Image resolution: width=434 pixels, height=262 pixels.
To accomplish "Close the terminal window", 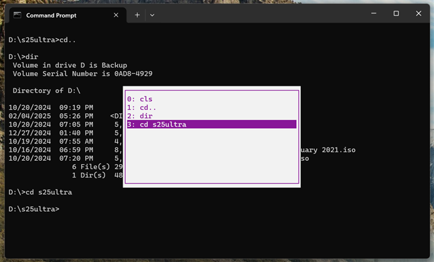I will pos(419,13).
